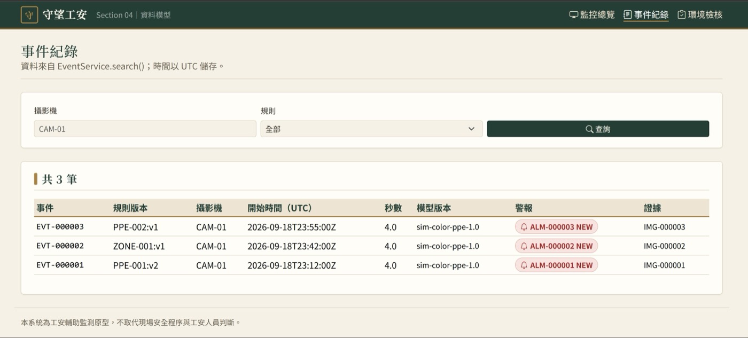The height and width of the screenshot is (338, 748).
Task: Click 4.0 seconds in EVT-000001 row
Action: [x=391, y=265]
